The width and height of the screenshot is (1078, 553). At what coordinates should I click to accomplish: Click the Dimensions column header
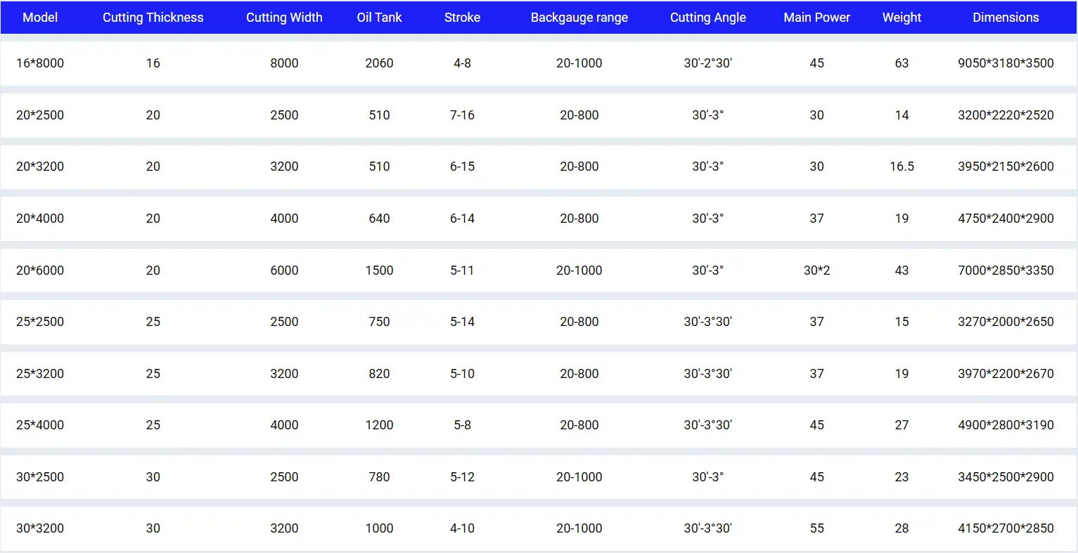click(1006, 18)
